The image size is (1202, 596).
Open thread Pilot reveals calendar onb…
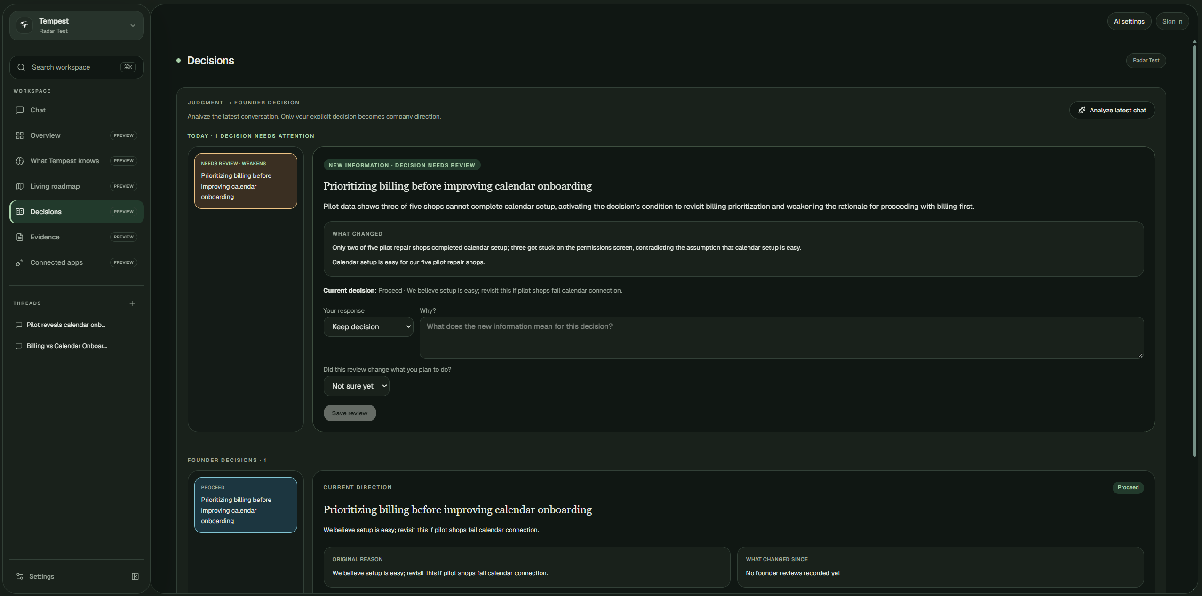pyautogui.click(x=66, y=325)
